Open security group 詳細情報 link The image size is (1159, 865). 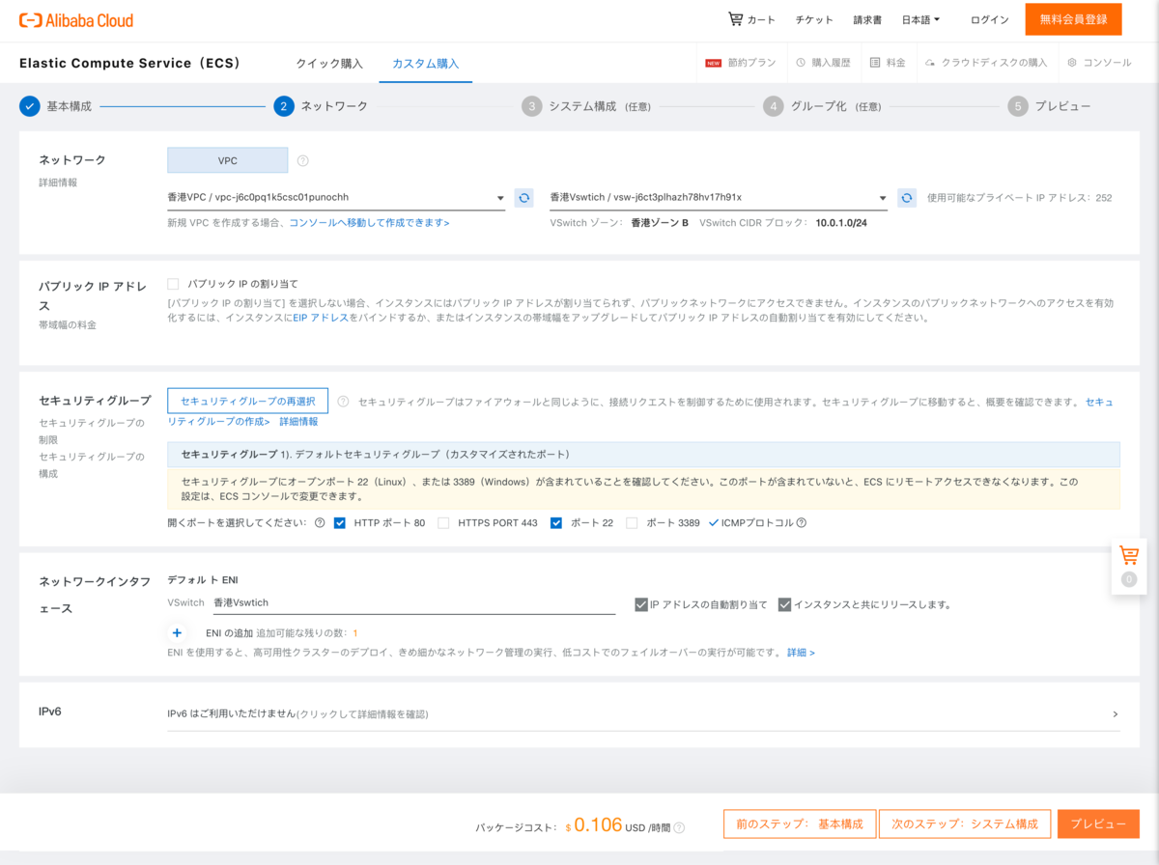(x=298, y=421)
